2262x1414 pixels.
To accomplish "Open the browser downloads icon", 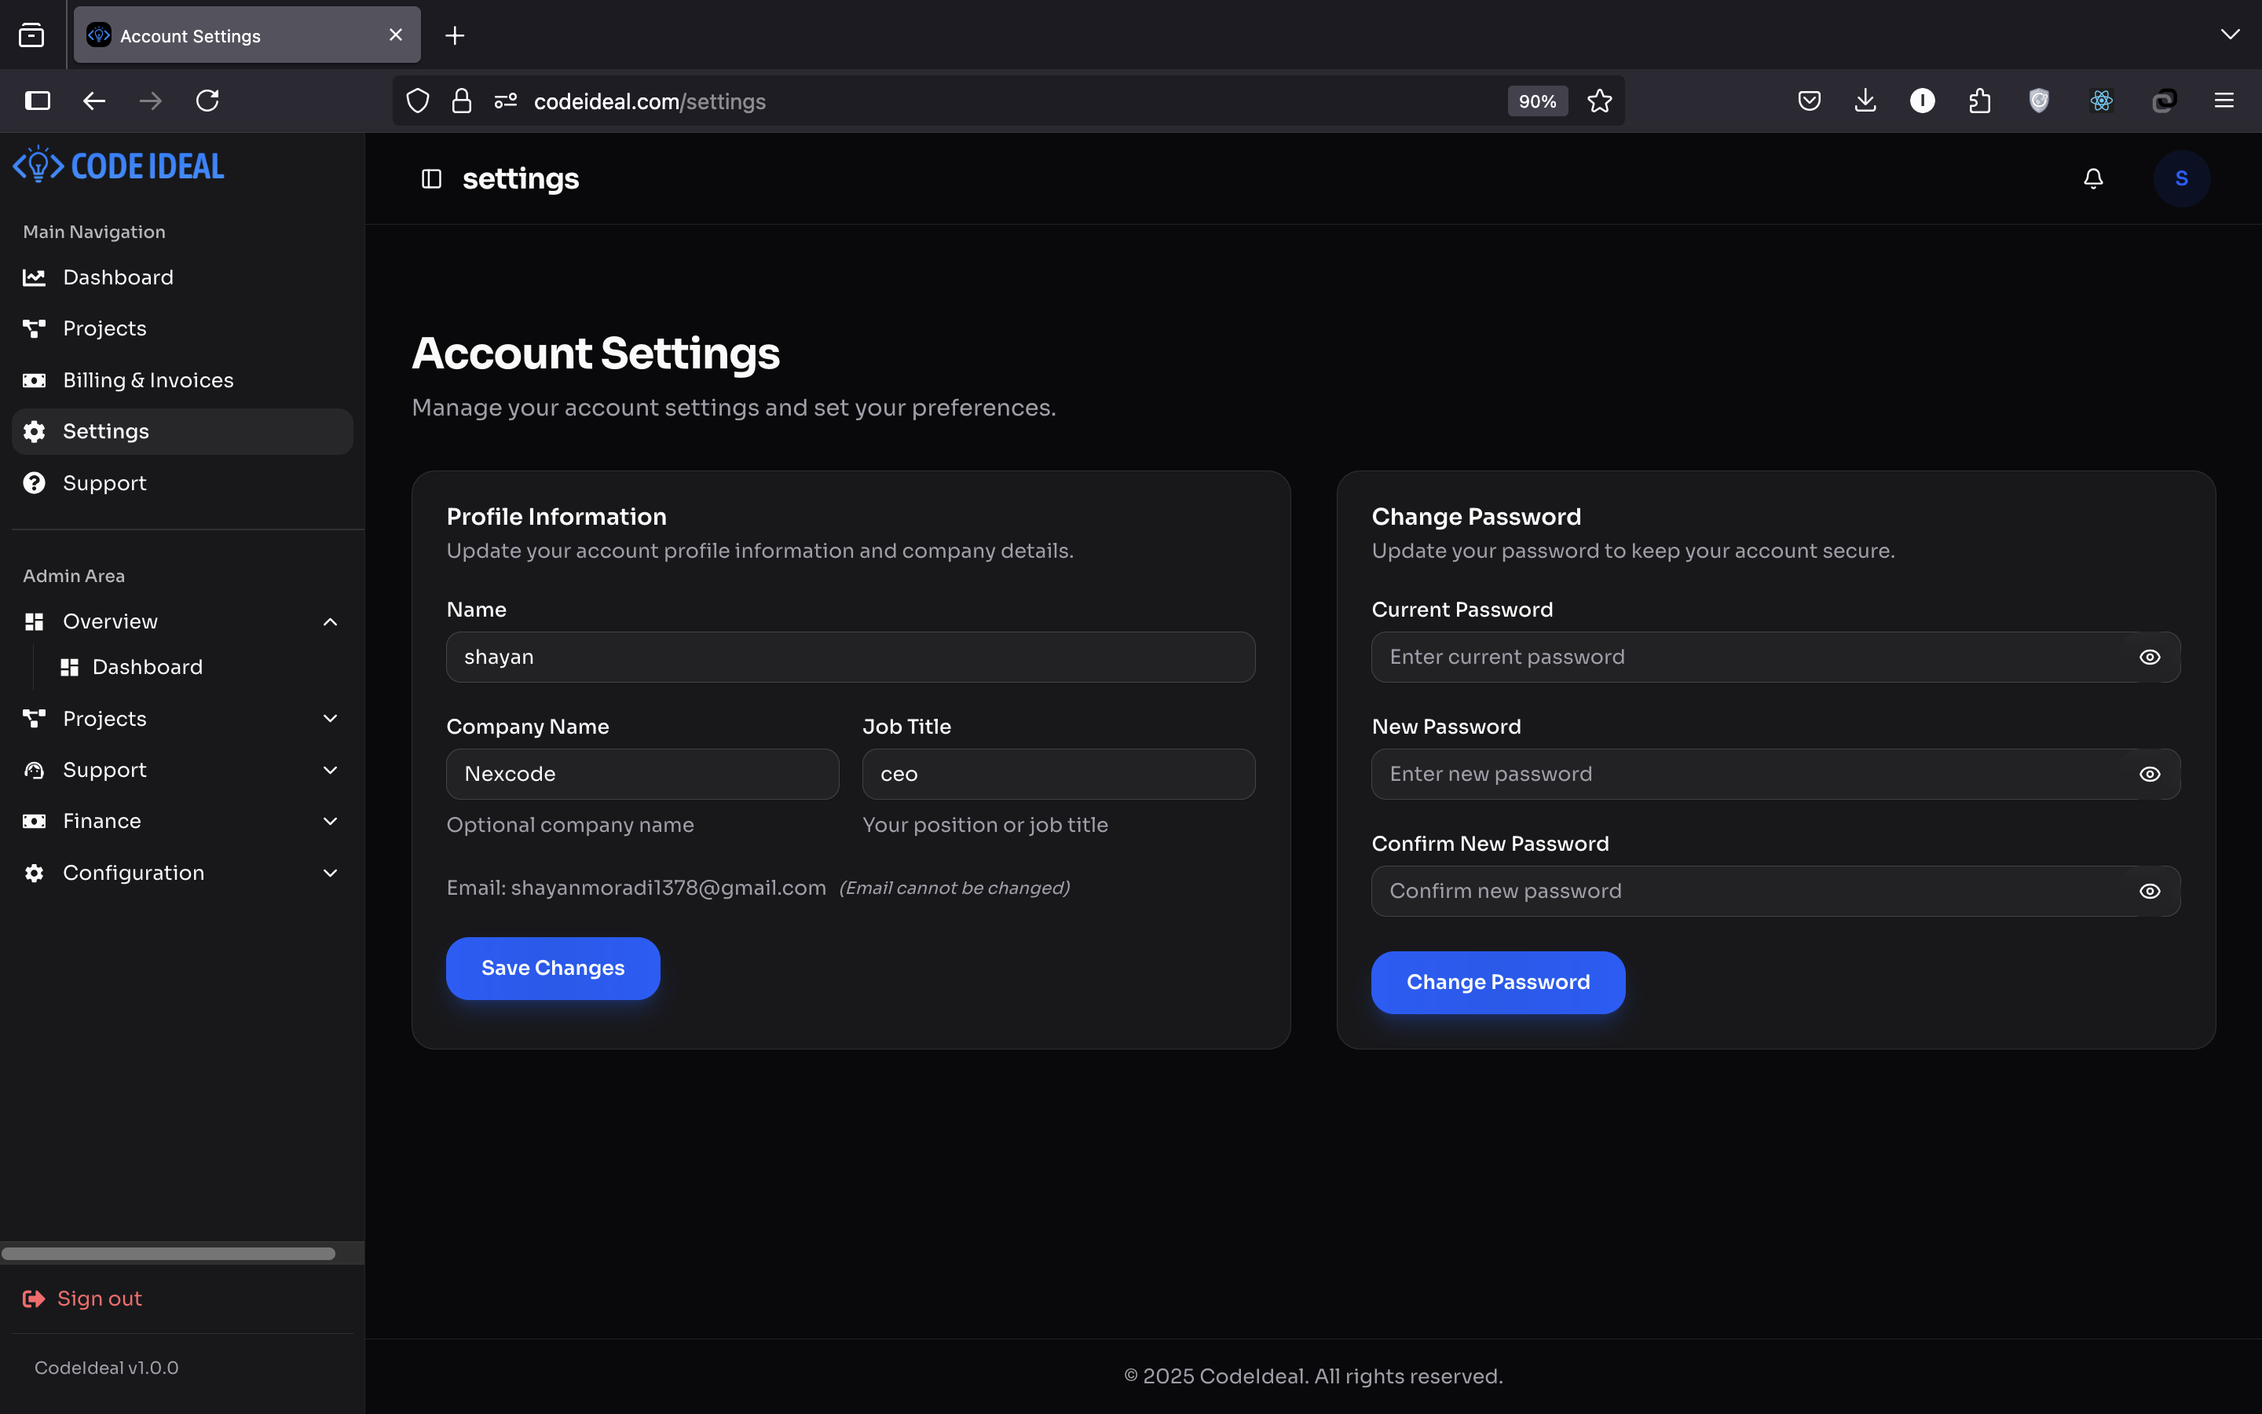I will pos(1865,101).
